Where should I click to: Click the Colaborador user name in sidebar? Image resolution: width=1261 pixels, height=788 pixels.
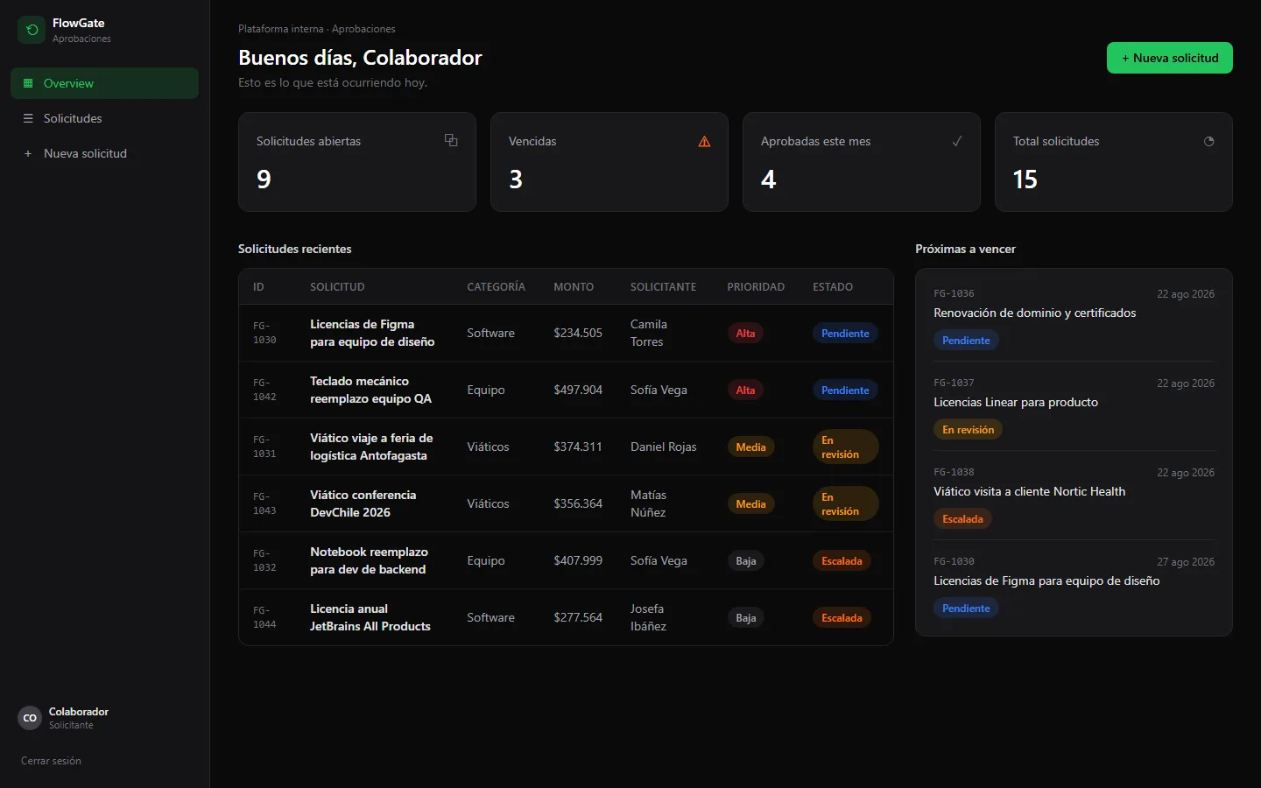(79, 712)
